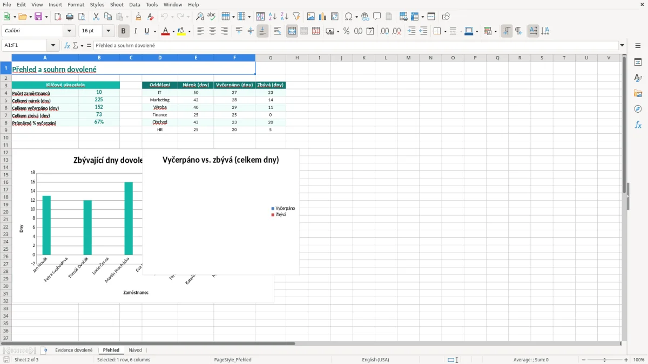This screenshot has height=364, width=648.
Task: Open Print Preview
Action: pyautogui.click(x=82, y=17)
